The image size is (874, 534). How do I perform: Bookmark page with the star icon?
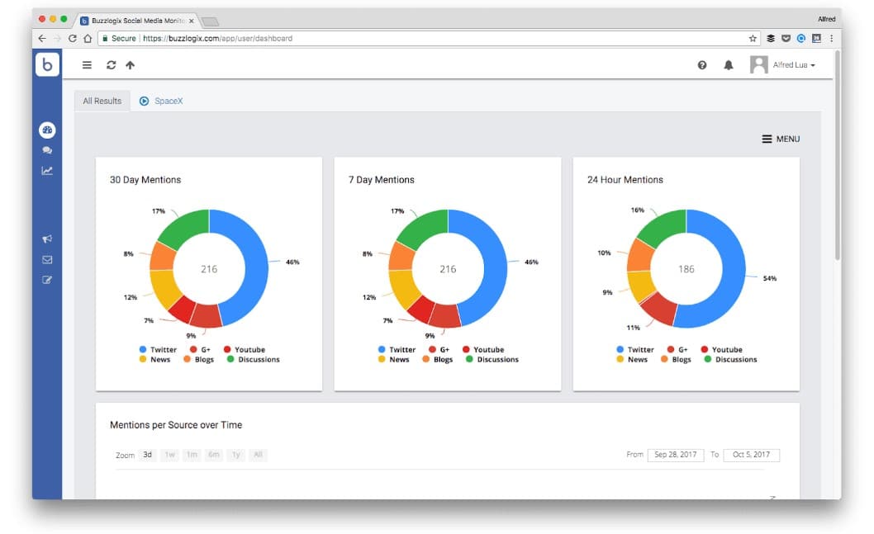(753, 39)
